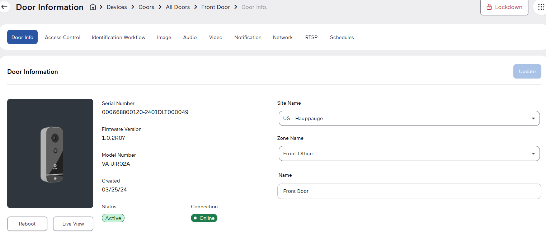Open Live View for the door

click(x=73, y=224)
